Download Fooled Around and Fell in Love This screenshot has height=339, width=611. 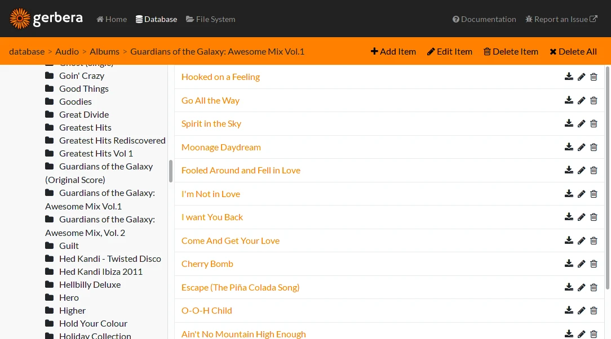(569, 170)
